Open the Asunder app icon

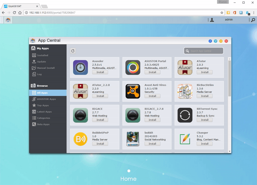point(80,67)
